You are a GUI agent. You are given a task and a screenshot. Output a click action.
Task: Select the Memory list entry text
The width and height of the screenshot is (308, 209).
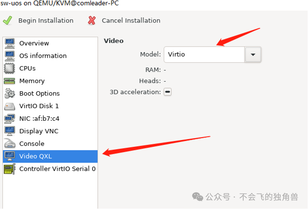coord(32,81)
